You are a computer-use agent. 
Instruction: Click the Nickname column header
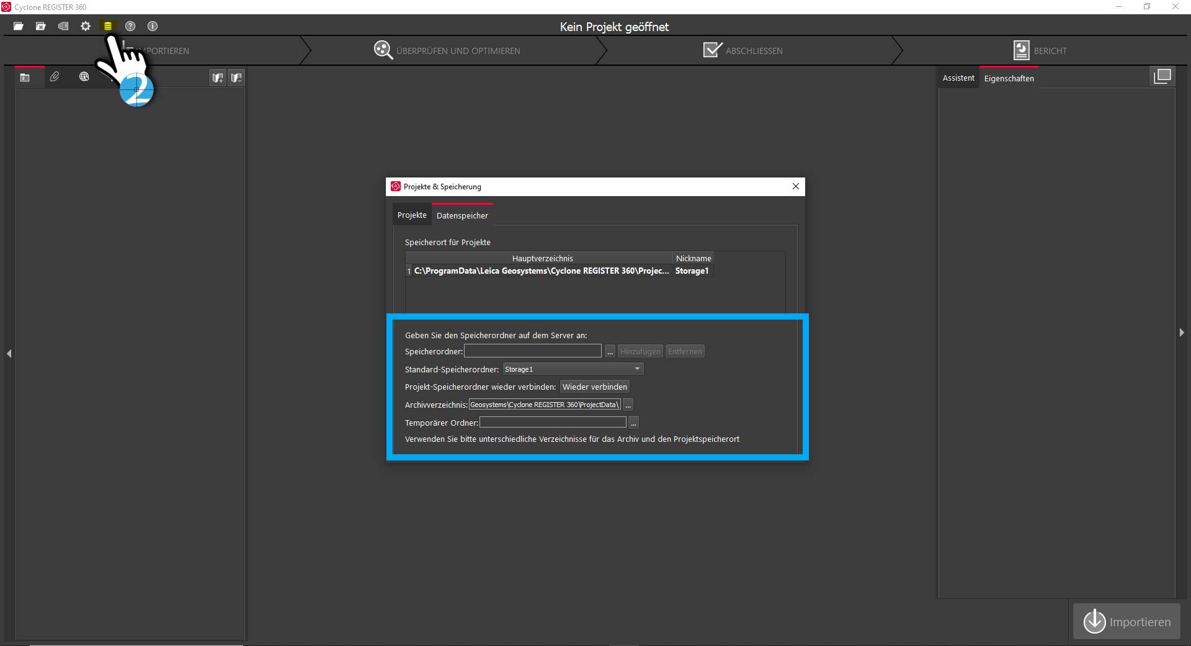(694, 258)
